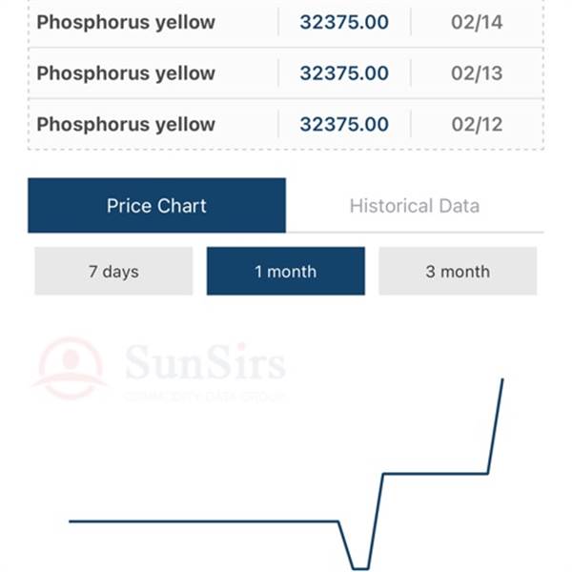
Task: Open Phosphorus yellow row dated 02/14
Action: click(x=286, y=22)
